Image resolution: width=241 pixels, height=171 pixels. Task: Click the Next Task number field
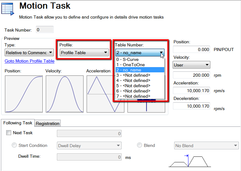pos(89,134)
